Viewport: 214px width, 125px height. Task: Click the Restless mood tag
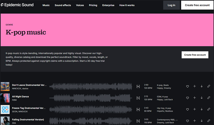[169, 111]
